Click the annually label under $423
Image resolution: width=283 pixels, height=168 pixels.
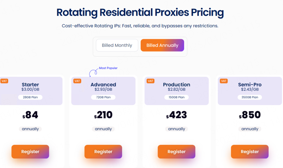[176, 129]
